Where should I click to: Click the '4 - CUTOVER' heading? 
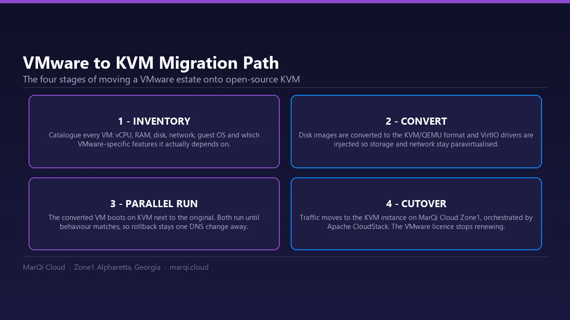click(416, 204)
